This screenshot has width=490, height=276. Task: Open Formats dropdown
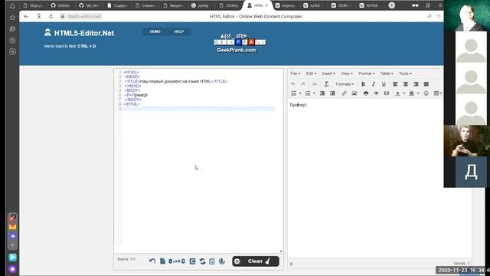click(x=345, y=84)
